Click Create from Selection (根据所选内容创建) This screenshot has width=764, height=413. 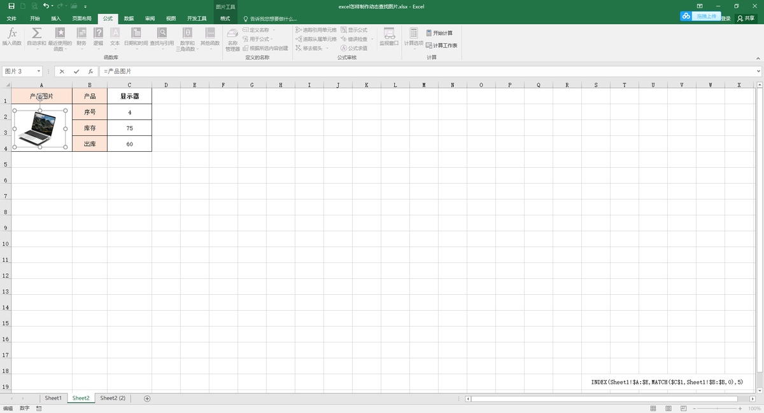pyautogui.click(x=265, y=48)
